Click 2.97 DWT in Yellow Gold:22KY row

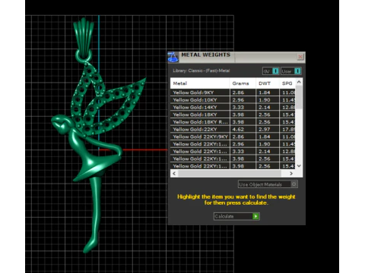(265, 130)
